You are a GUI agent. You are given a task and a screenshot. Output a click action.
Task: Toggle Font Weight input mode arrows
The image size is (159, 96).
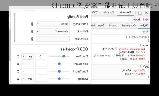pyautogui.click(x=18, y=71)
